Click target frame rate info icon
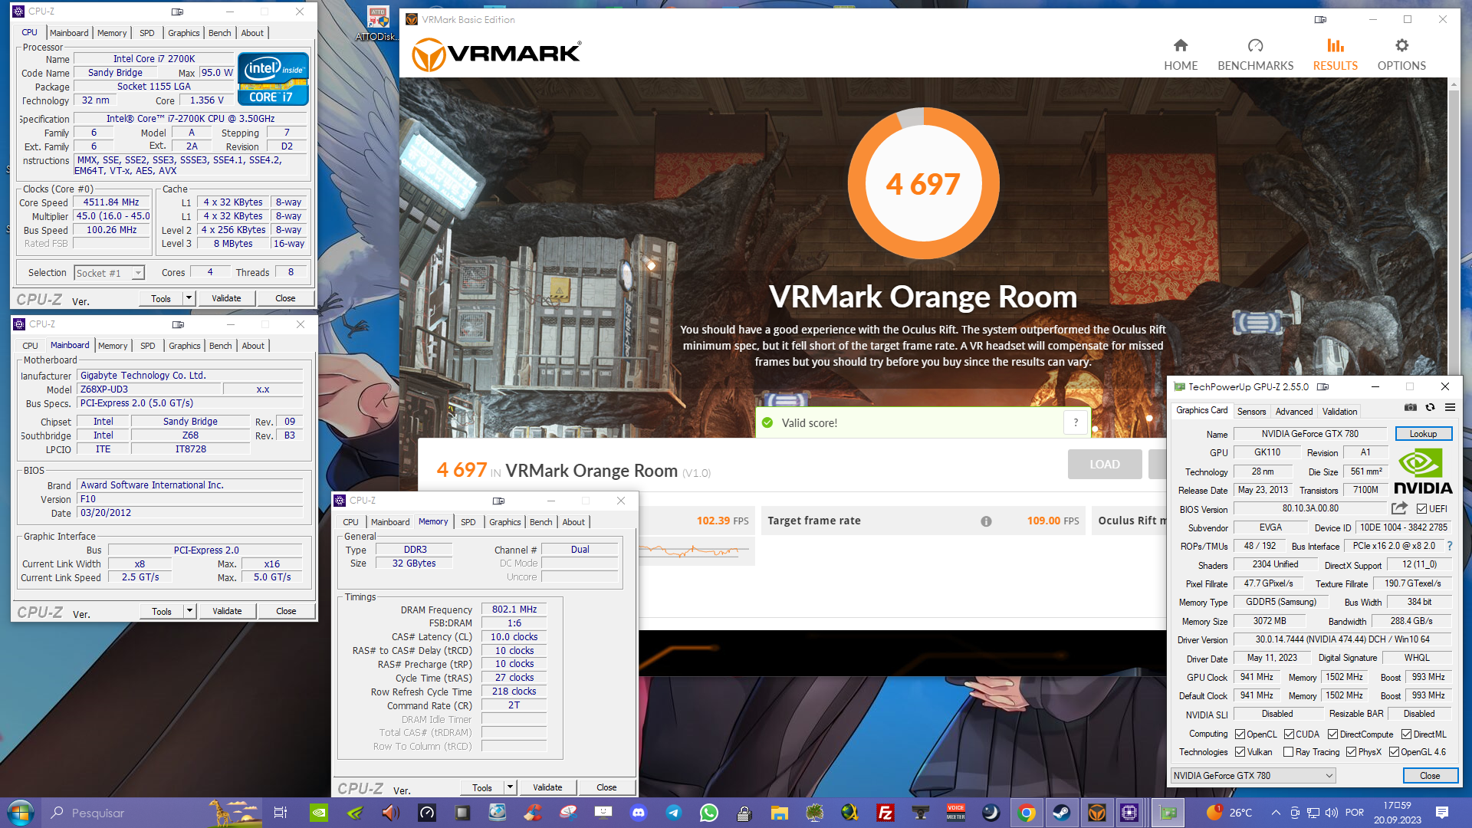The width and height of the screenshot is (1472, 828). click(x=986, y=521)
